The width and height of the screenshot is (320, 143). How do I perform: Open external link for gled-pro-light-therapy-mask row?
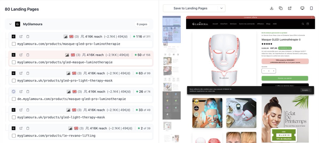click(x=21, y=73)
